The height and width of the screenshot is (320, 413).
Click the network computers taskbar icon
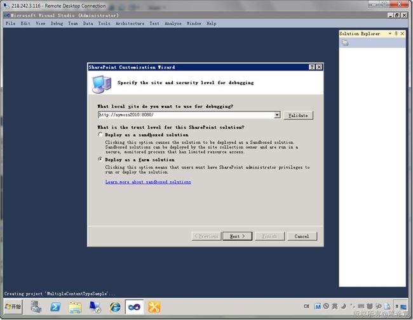tap(95, 307)
